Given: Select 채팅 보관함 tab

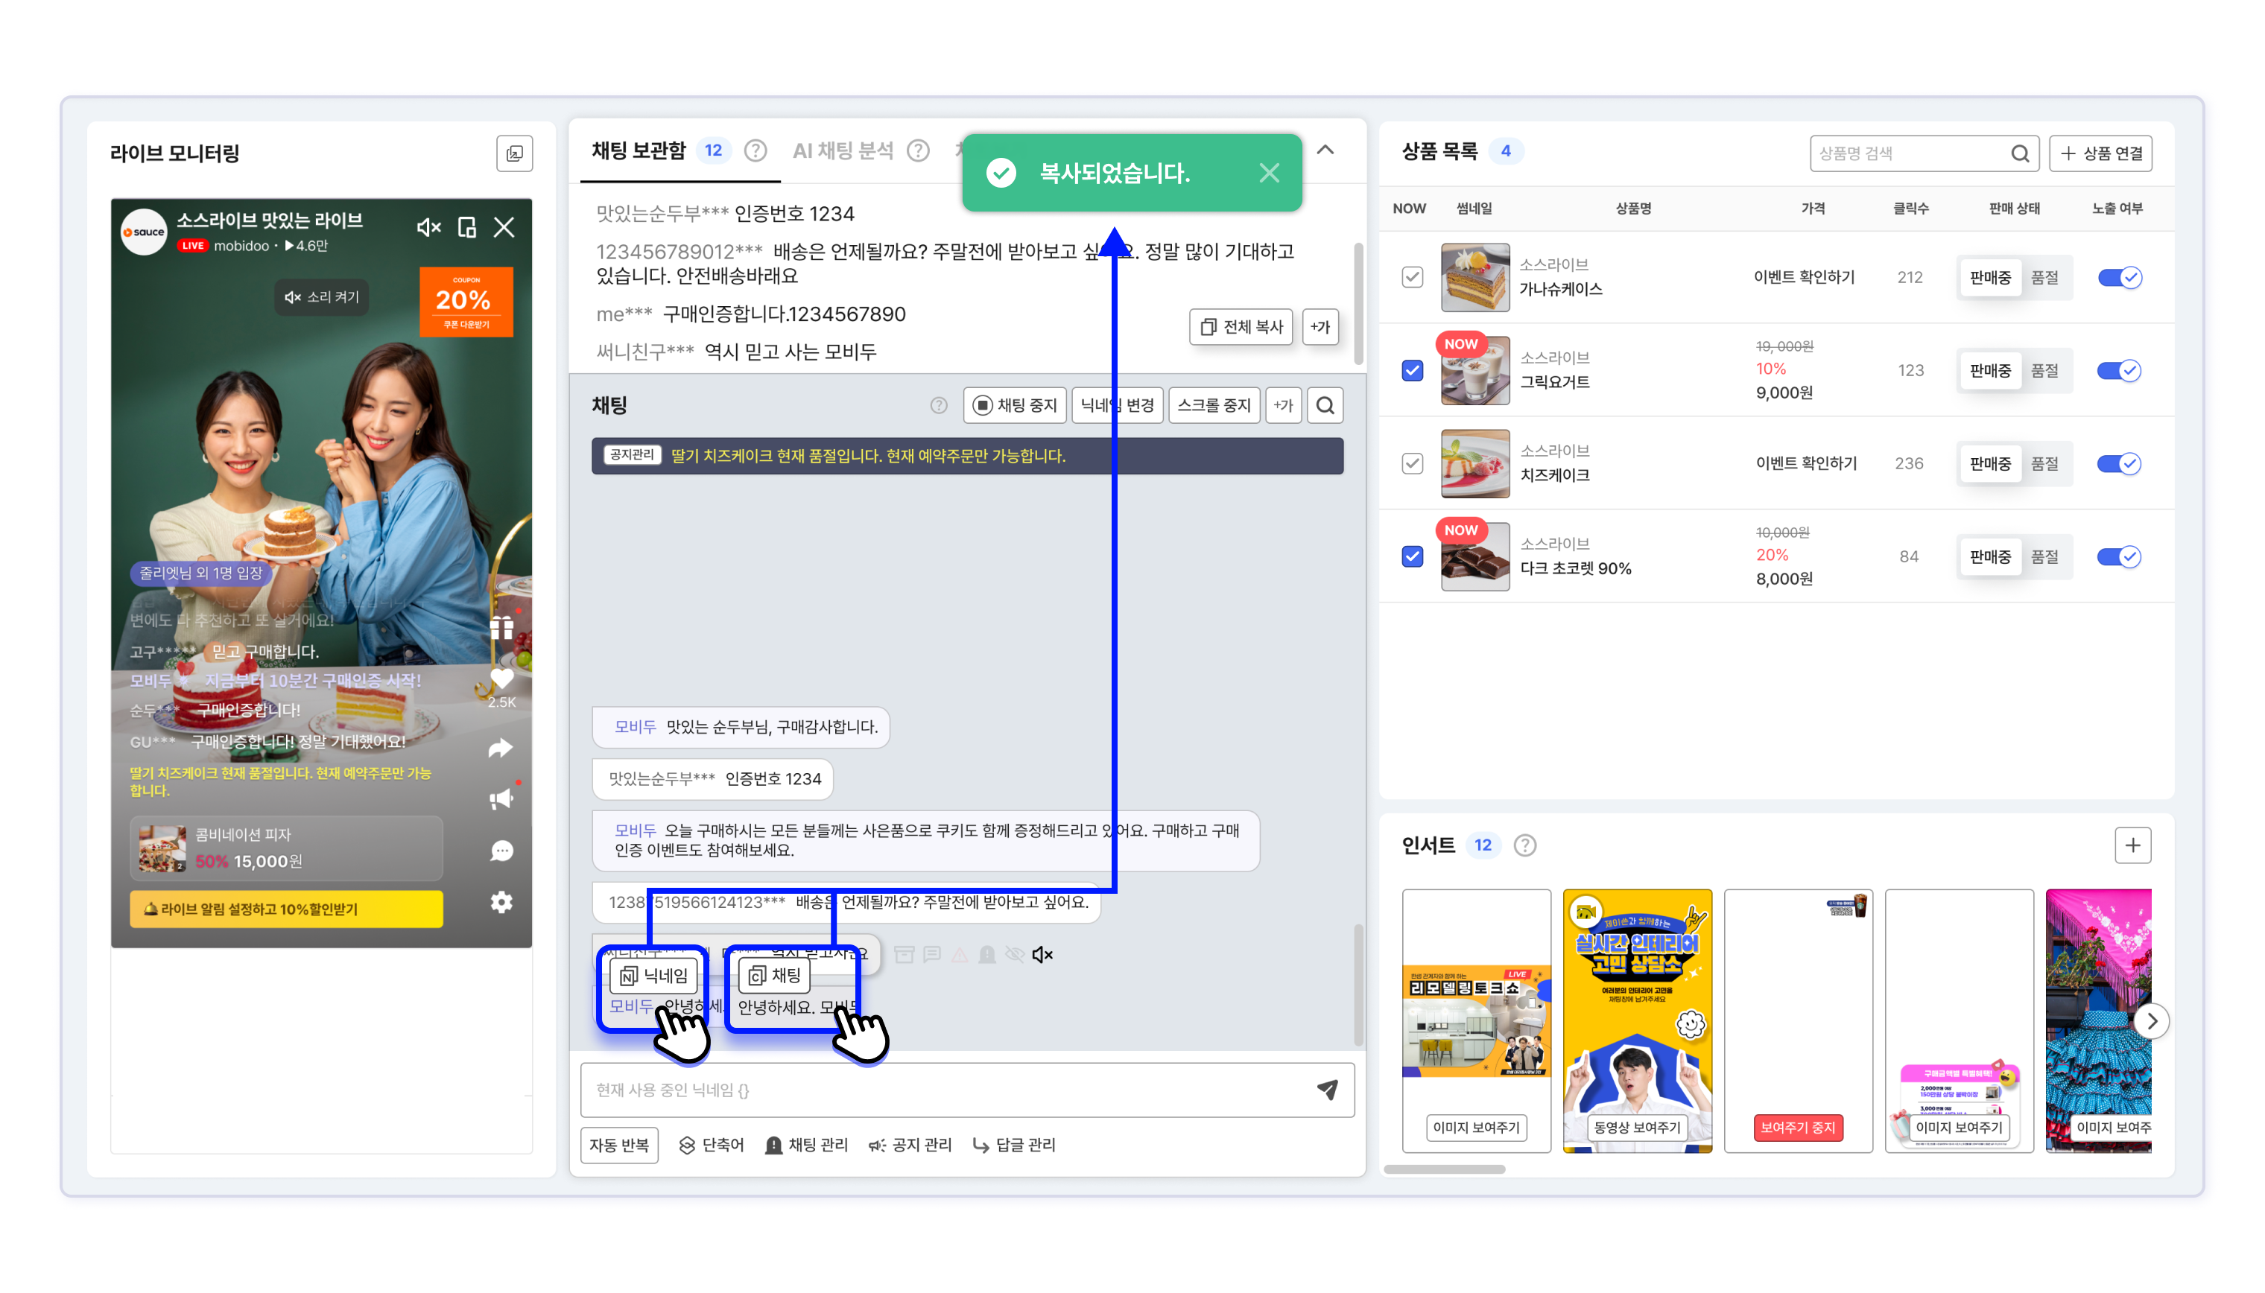Looking at the screenshot, I should (639, 151).
